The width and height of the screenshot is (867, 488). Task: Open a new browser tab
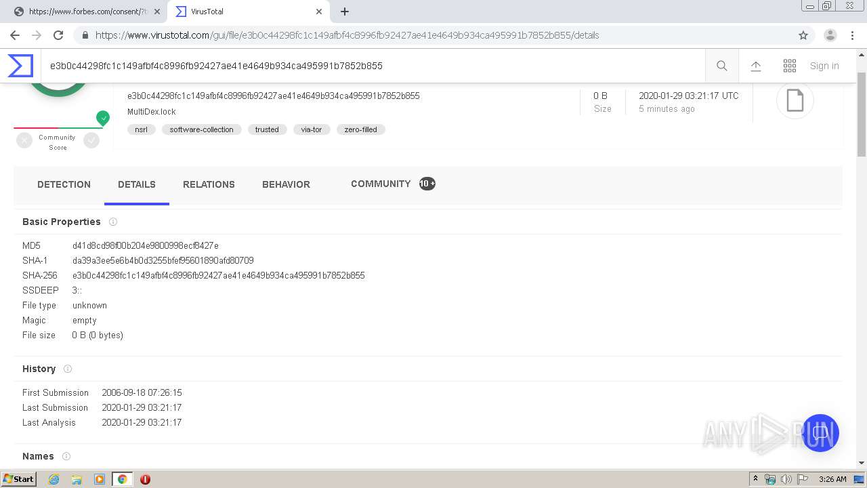point(345,12)
